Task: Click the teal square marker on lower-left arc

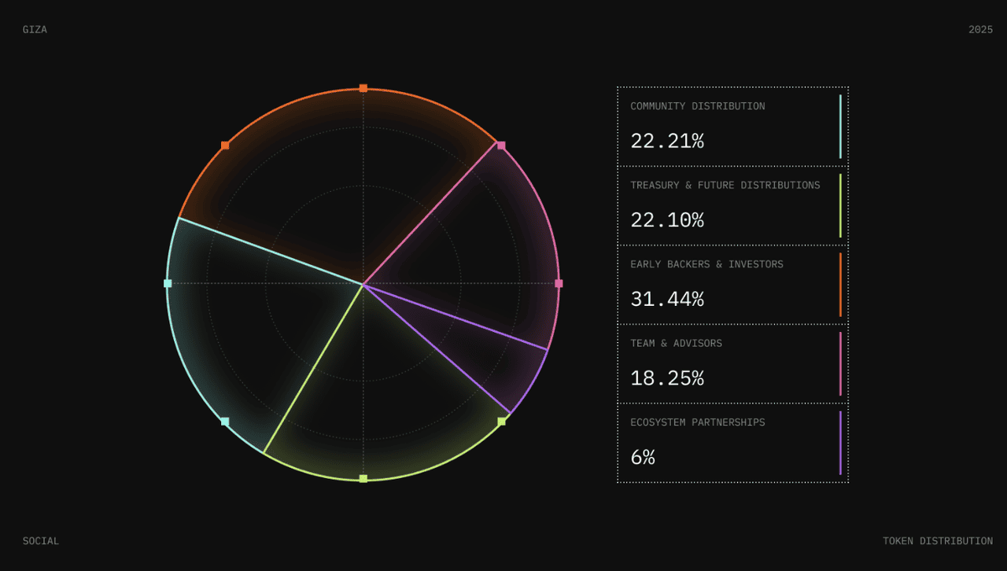Action: pos(225,422)
